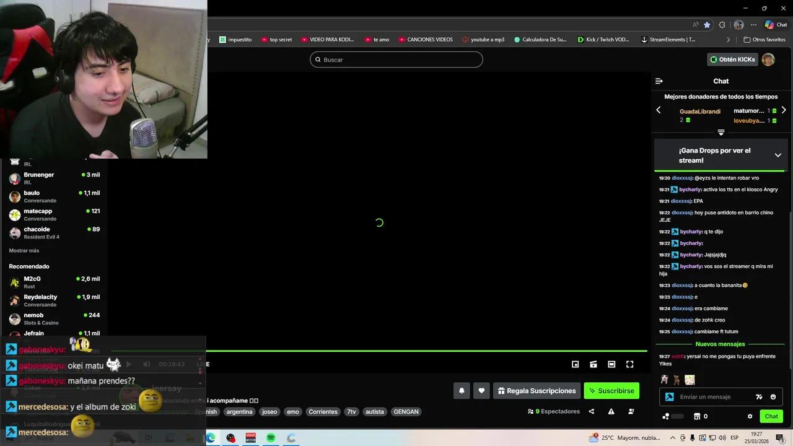Screen dimensions: 793x446
Task: Open browser settings three-dots menu
Action: (x=753, y=25)
